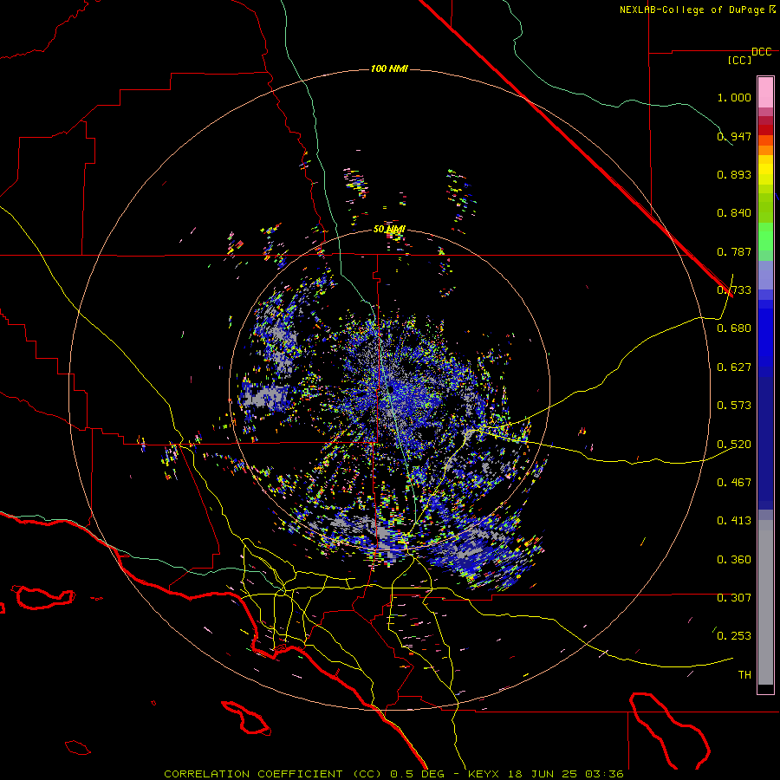Click the 0.520 scale value

click(734, 445)
